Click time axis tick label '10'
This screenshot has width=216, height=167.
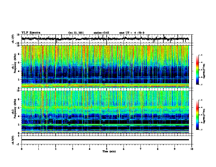click(x=192, y=149)
